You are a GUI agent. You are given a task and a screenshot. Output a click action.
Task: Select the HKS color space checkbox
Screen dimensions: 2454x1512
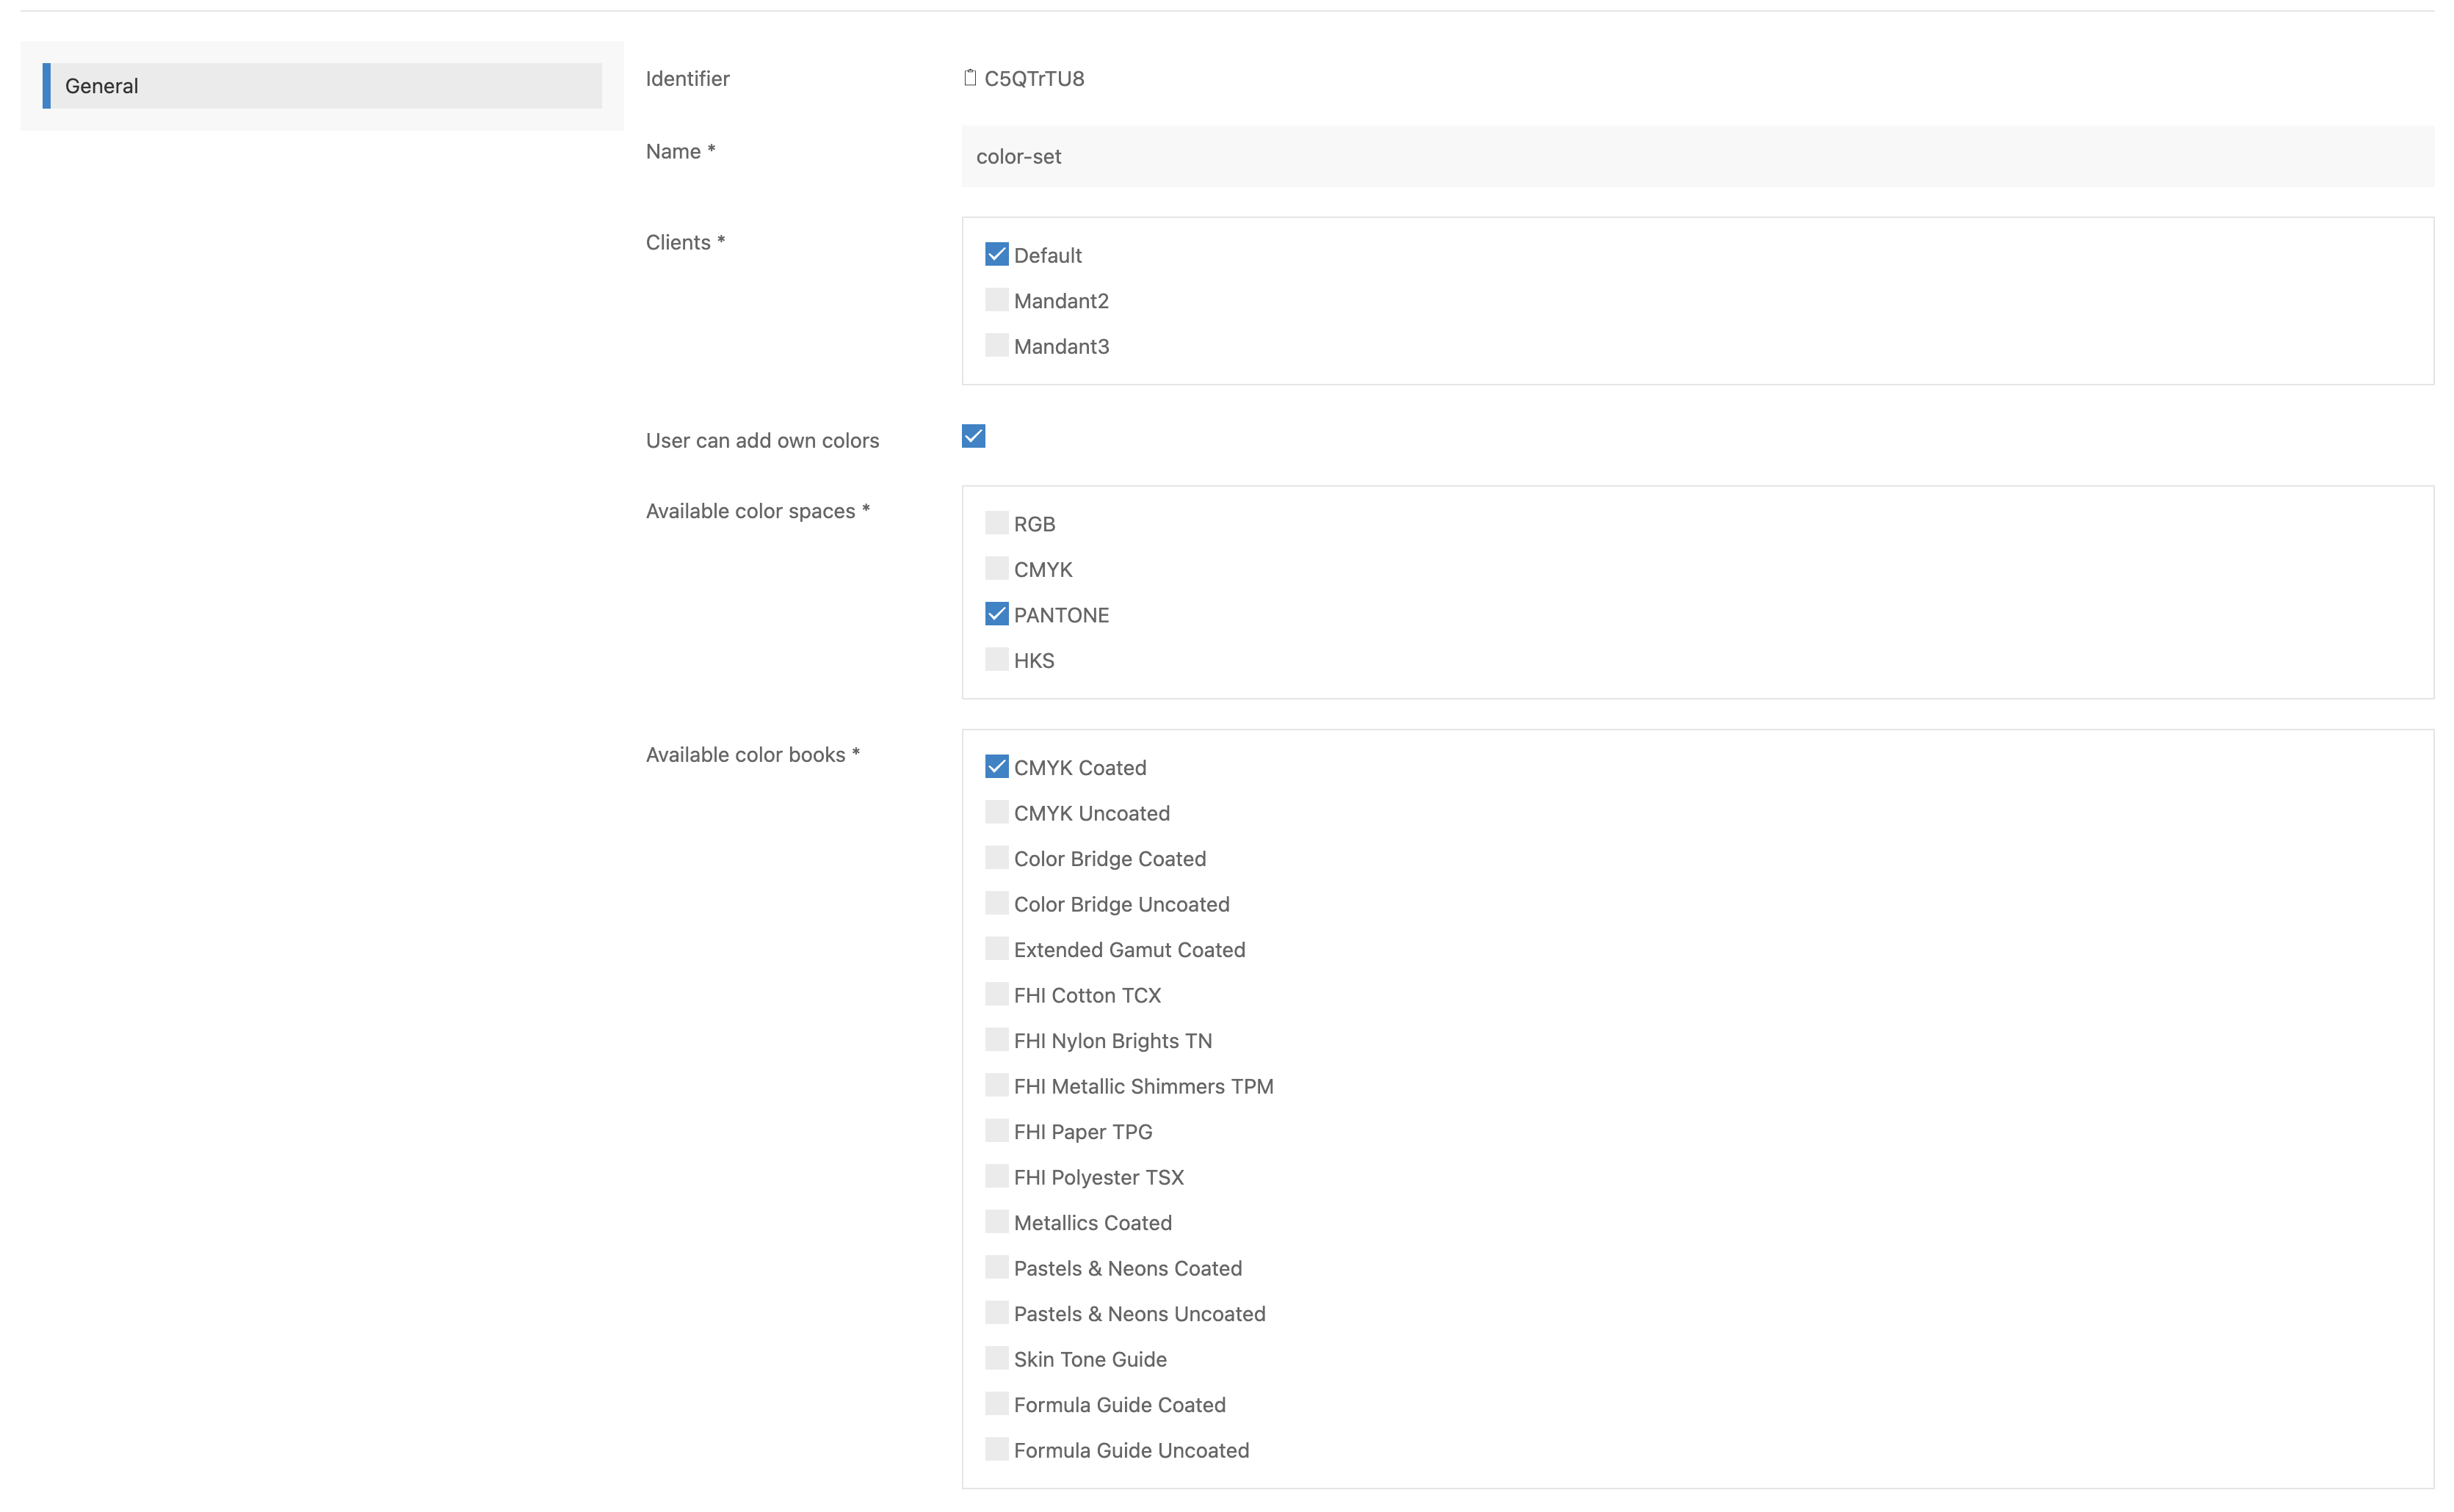[x=996, y=660]
